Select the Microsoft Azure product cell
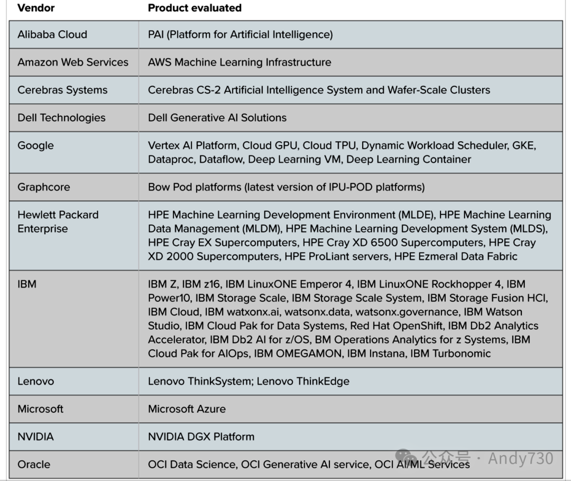Screen dimensions: 571x481 point(351,409)
